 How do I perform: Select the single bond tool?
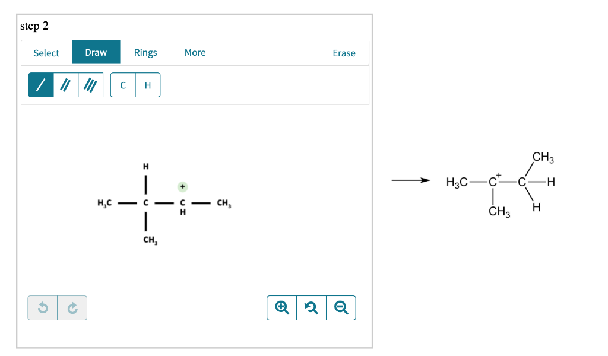click(x=40, y=84)
